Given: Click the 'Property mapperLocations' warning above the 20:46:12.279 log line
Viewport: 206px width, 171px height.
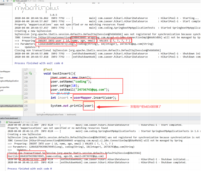Looking at the screenshot, I should tap(58, 128).
